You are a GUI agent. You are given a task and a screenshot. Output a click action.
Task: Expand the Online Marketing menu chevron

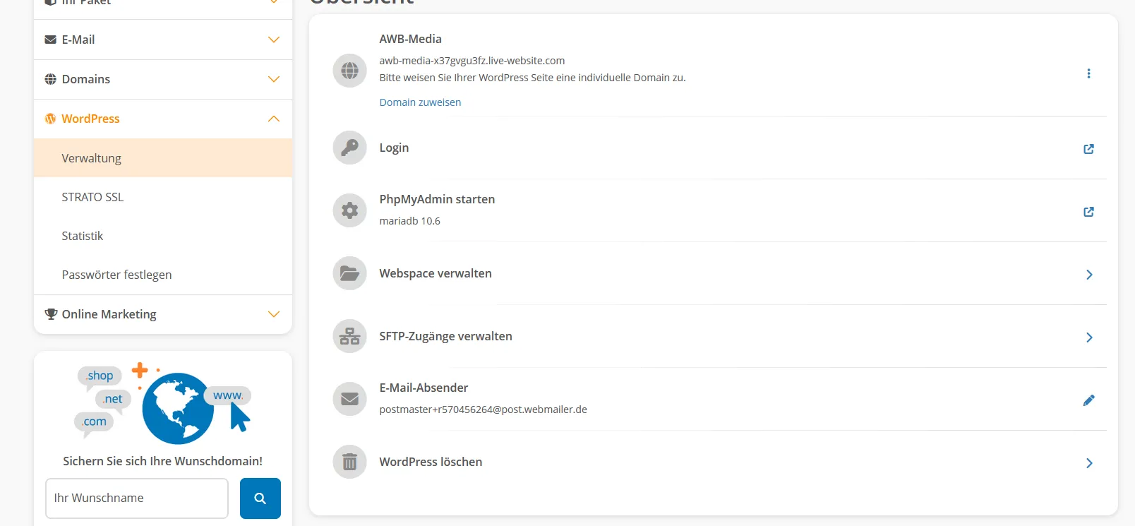tap(274, 314)
